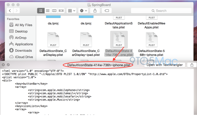Switch to icon view
The image size is (197, 118).
coord(41,11)
